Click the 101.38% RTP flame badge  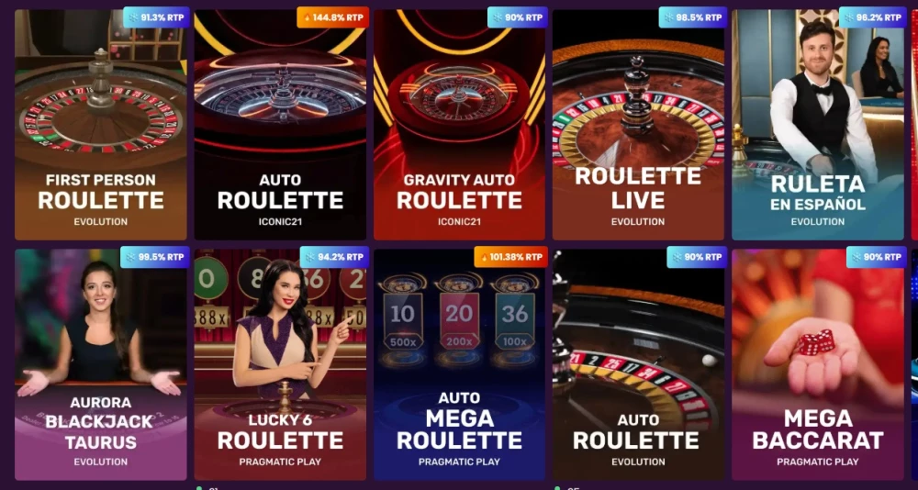510,257
